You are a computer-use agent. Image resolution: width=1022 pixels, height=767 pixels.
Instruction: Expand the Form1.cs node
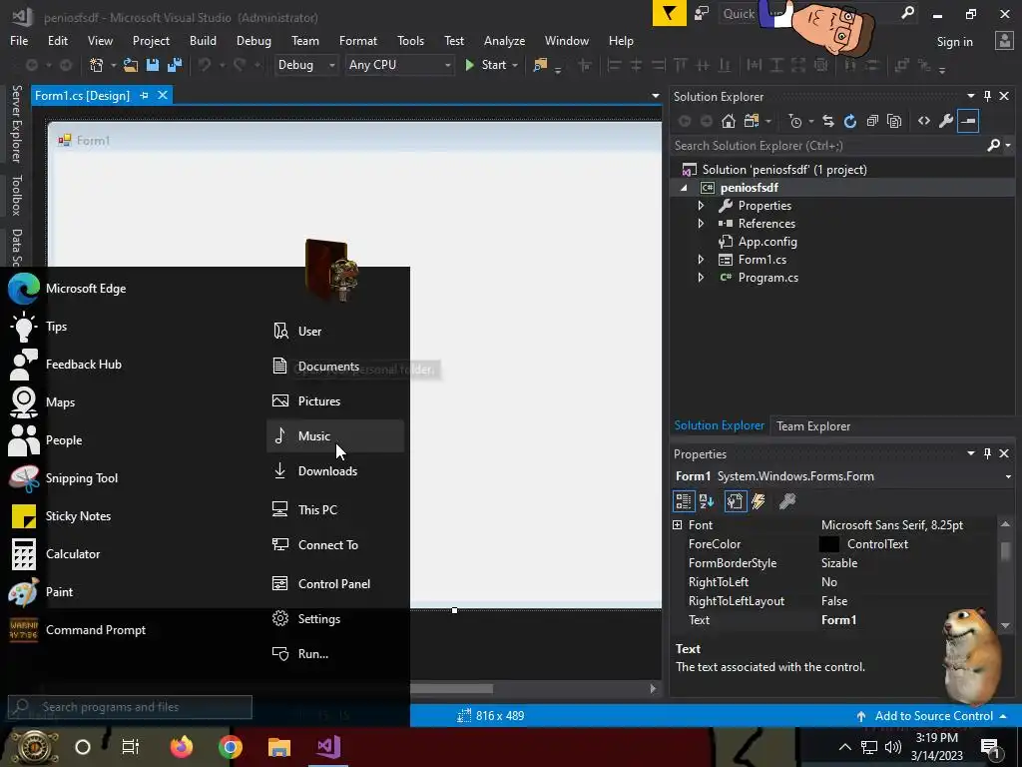tap(701, 259)
